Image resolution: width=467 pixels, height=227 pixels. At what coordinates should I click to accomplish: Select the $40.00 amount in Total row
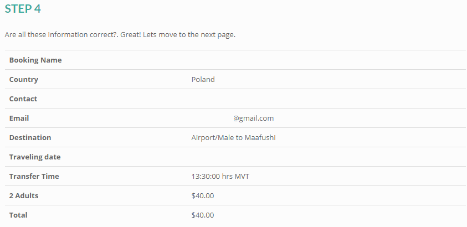pos(203,215)
